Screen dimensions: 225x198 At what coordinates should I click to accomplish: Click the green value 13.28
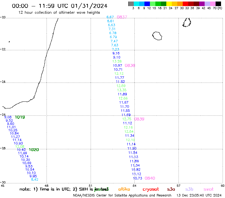(x=117, y=62)
